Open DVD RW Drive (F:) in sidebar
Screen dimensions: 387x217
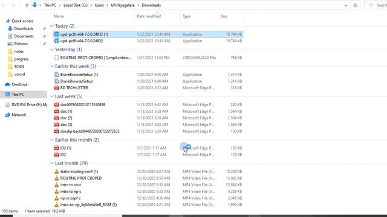[30, 104]
